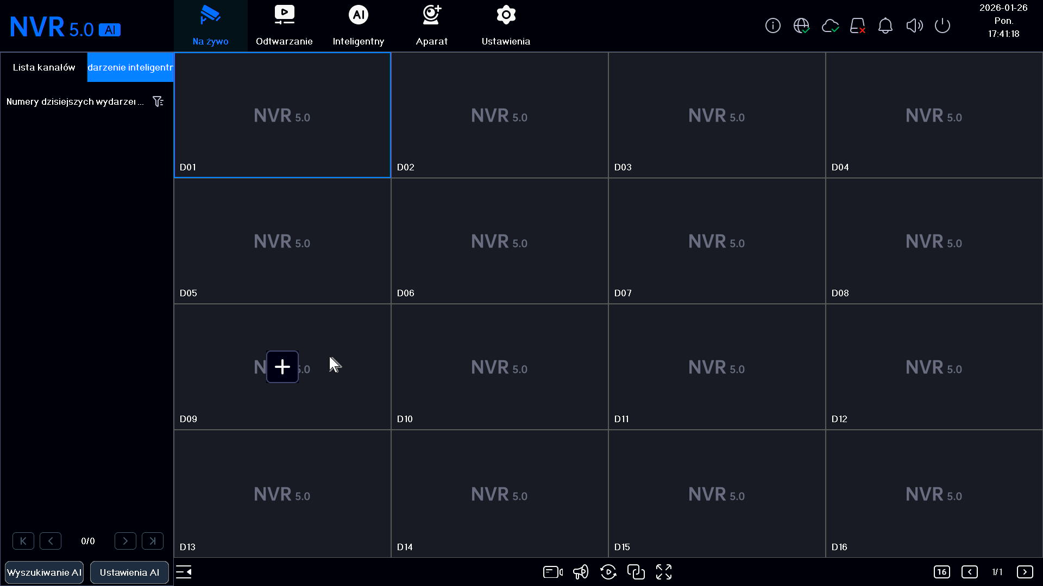Jump to last events page
The image size is (1043, 586).
153,541
